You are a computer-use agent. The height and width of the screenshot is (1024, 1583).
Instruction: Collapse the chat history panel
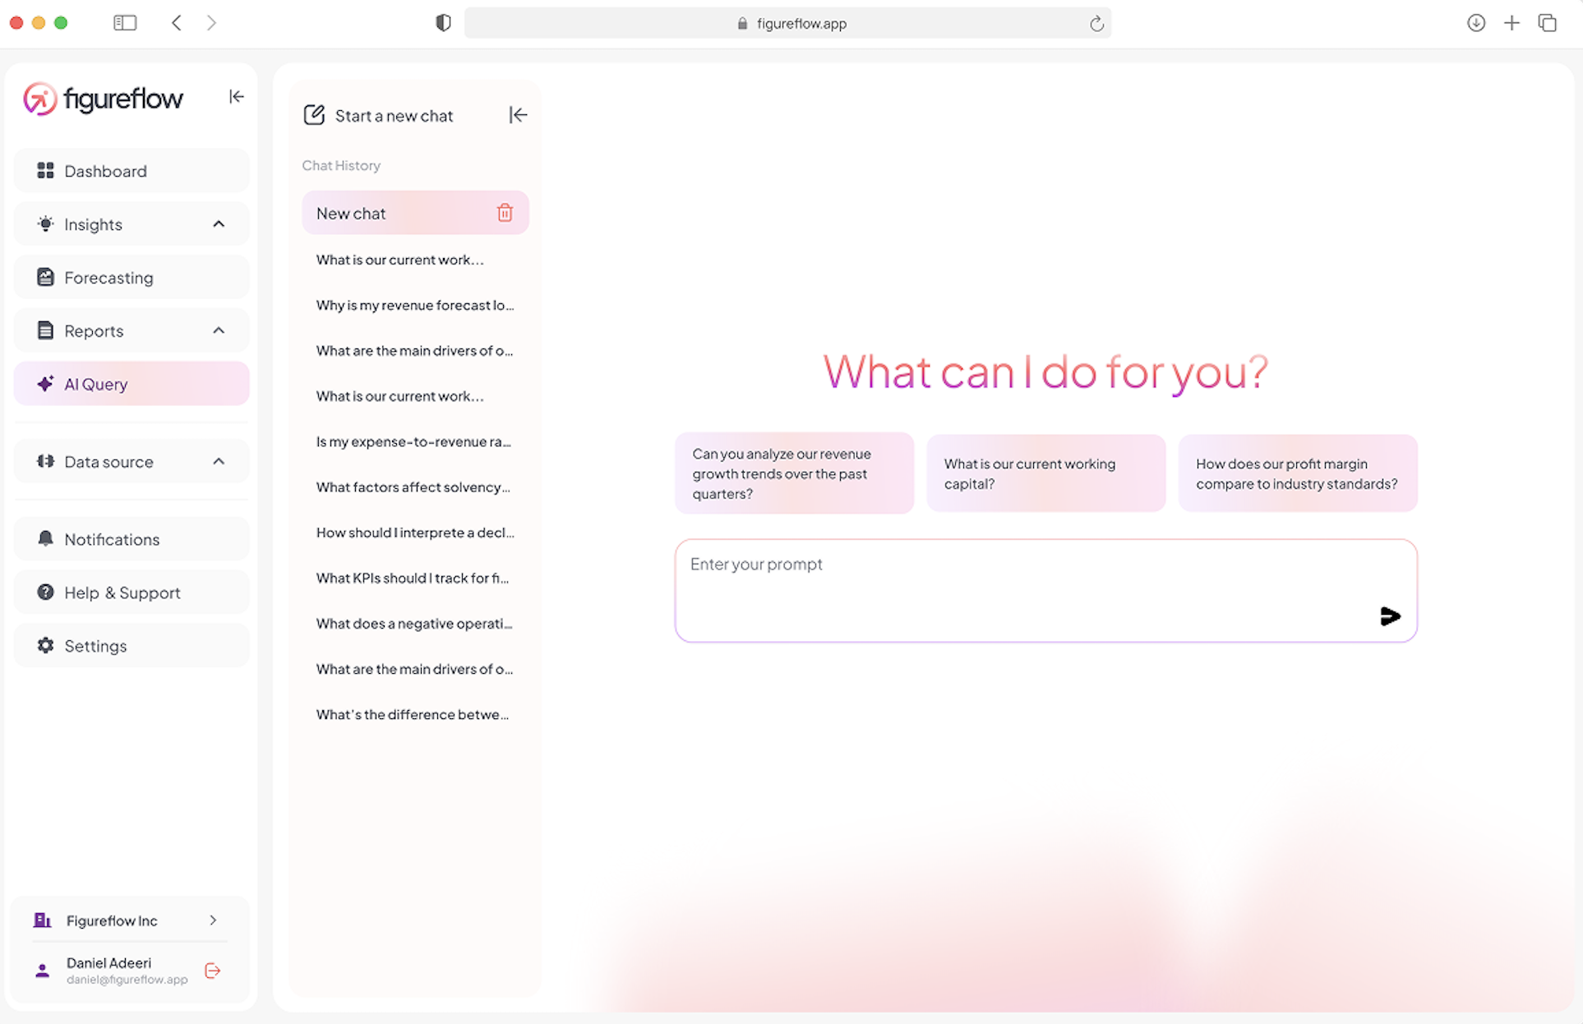click(518, 115)
